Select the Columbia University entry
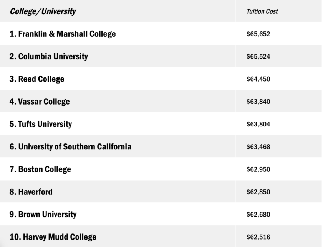This screenshot has height=248, width=323. [x=49, y=57]
